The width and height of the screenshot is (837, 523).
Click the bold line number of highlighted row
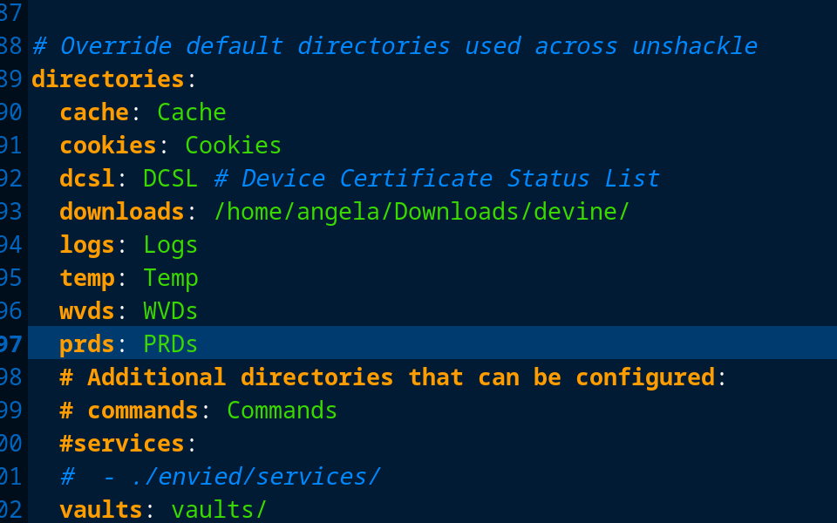click(11, 344)
